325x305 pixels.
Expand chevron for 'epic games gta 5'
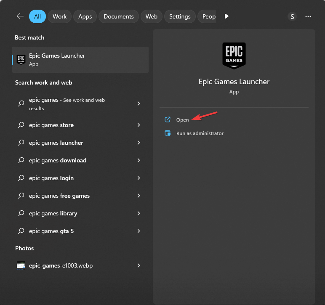[x=139, y=231]
